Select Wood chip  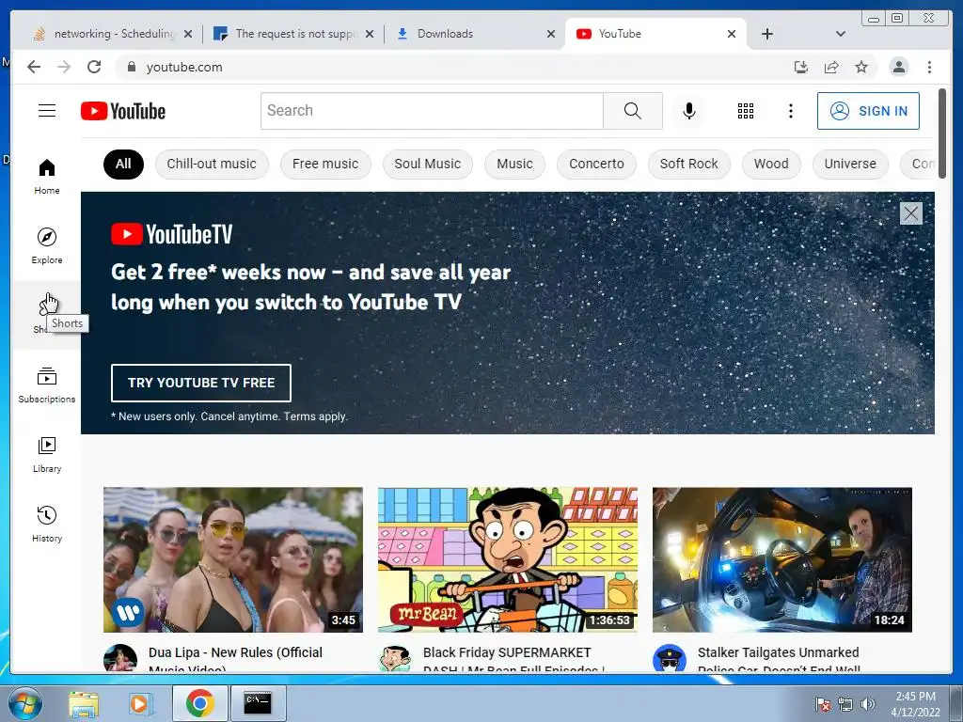(771, 164)
